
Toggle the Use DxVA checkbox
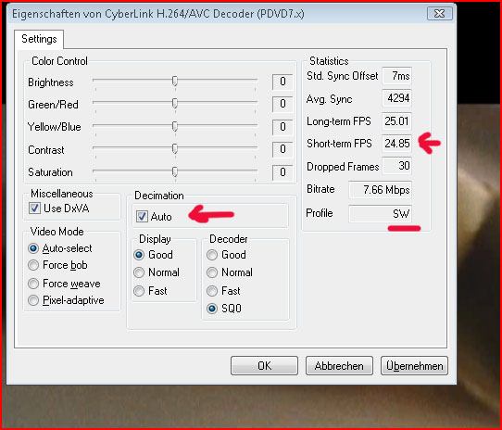coord(34,209)
